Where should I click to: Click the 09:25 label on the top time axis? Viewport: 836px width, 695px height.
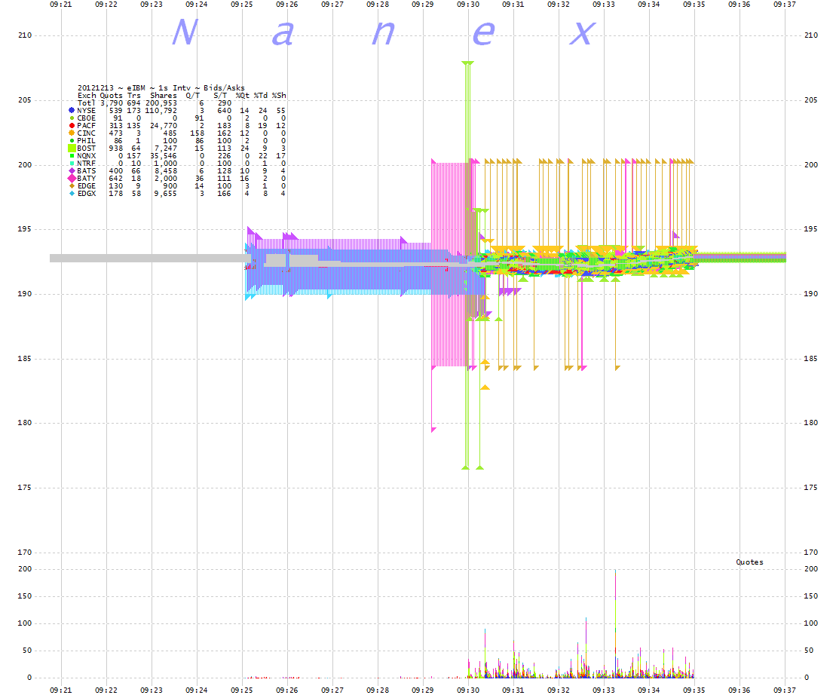(x=242, y=4)
